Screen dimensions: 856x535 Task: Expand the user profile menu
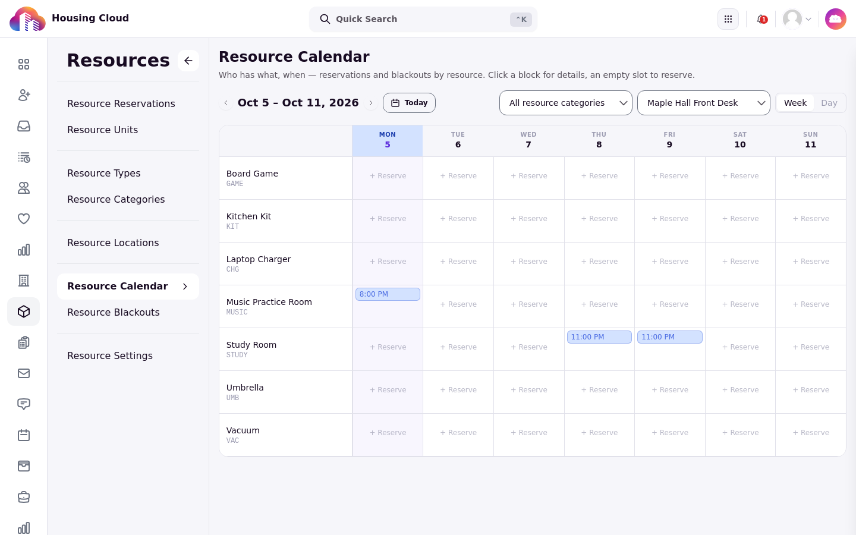(x=797, y=19)
